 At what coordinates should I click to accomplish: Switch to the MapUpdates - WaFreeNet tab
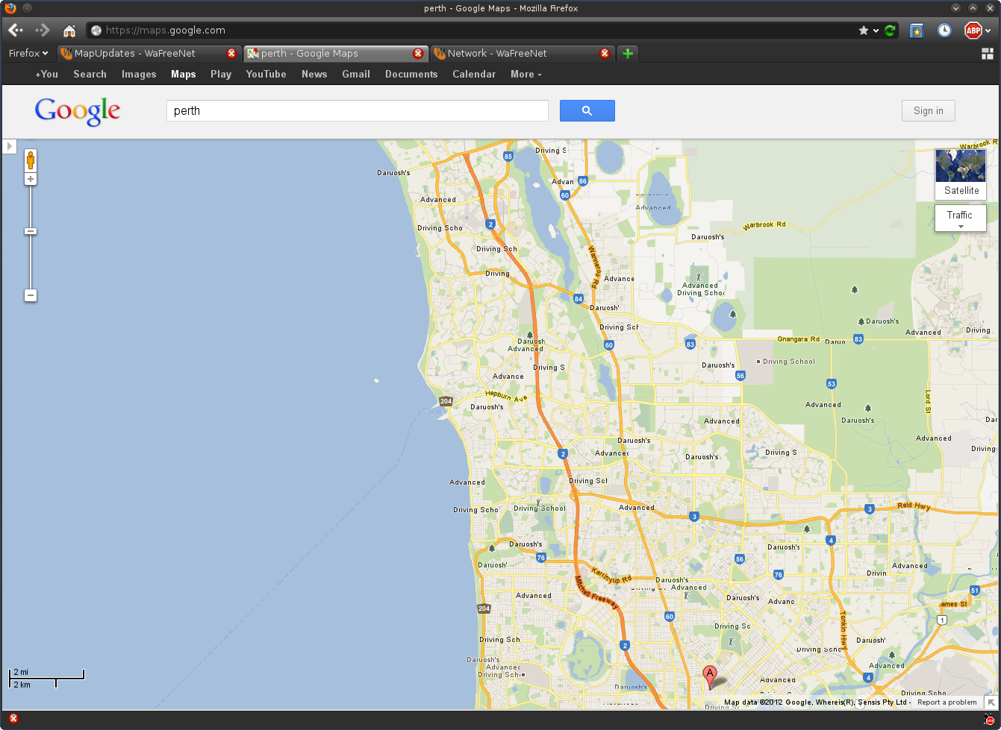pyautogui.click(x=142, y=54)
